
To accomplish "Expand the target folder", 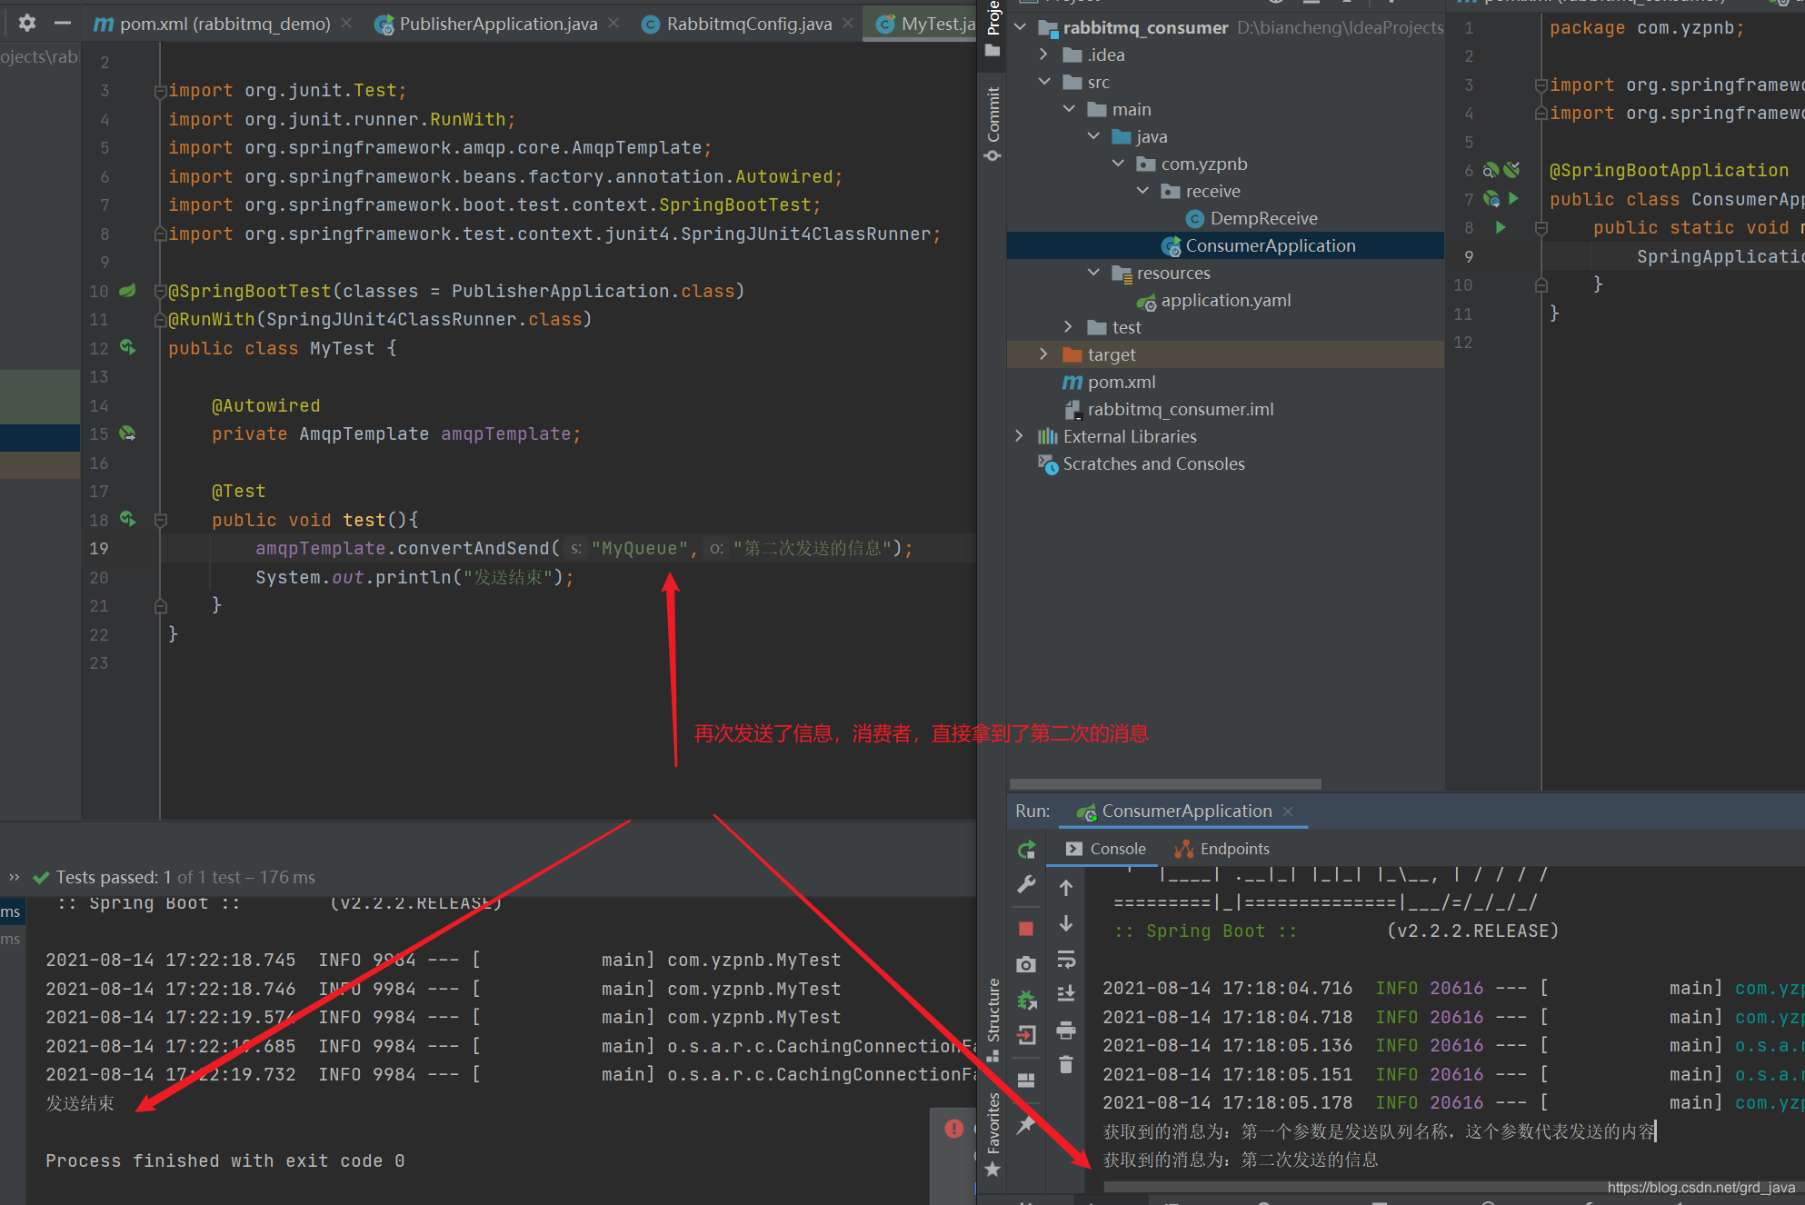I will pos(1043,354).
